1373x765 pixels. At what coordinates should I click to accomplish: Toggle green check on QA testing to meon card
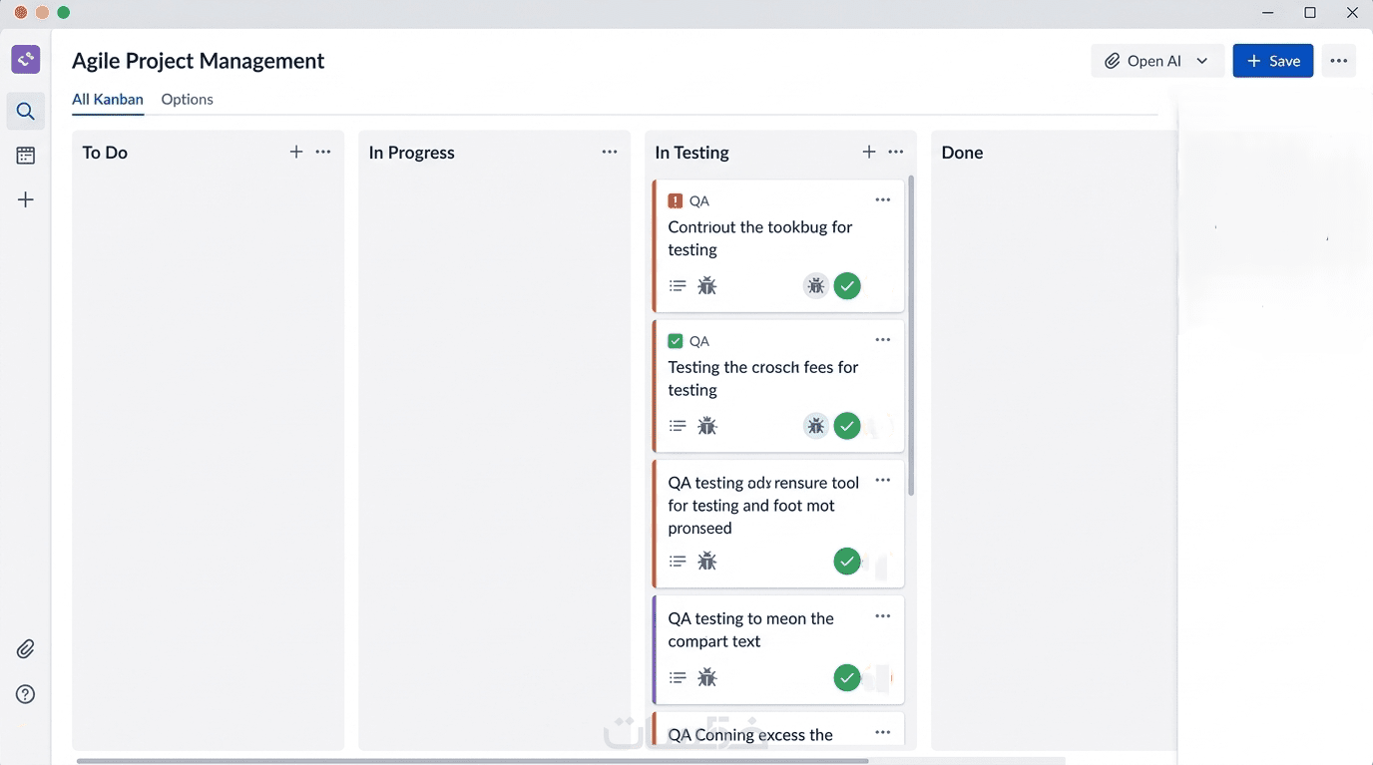tap(847, 678)
